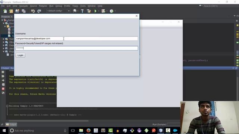Click Profile Project icon in toolbar
239x134 pixels.
point(112,11)
